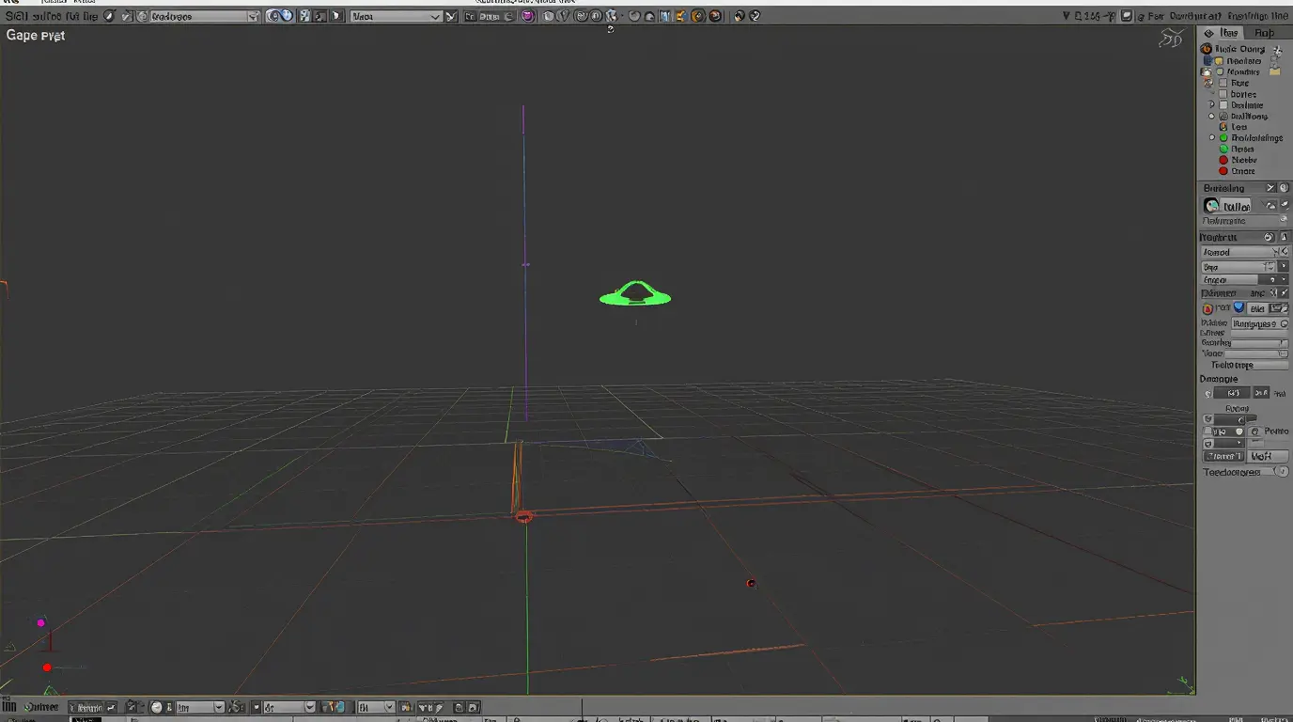Click the round white icon in bottom toolbar
1293x722 pixels.
[x=156, y=707]
